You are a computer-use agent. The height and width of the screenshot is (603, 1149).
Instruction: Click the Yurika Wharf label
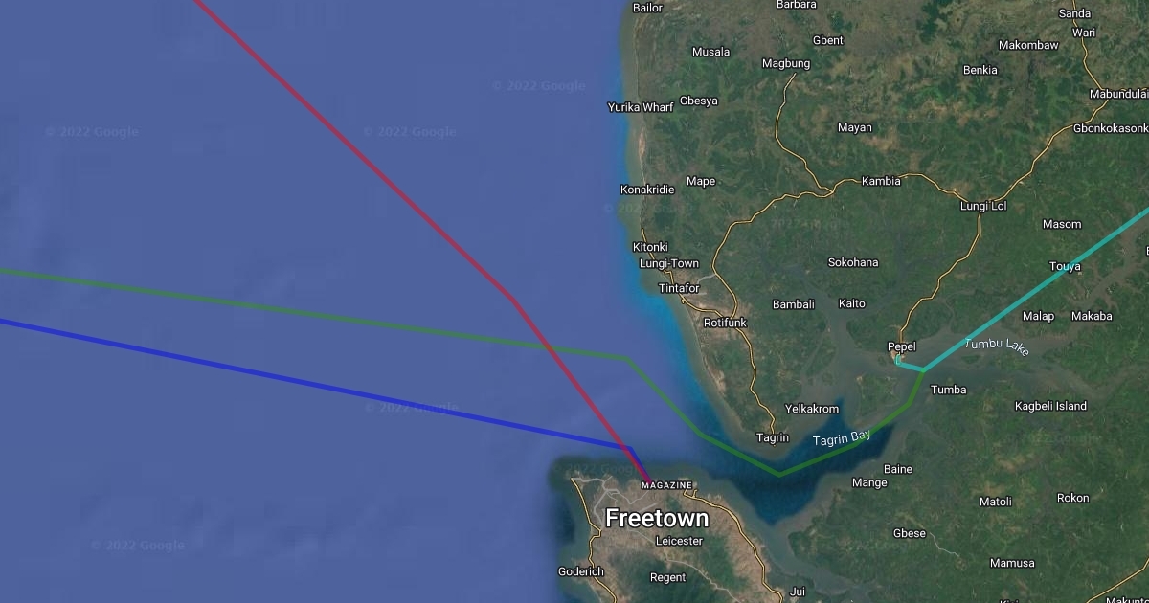point(641,107)
